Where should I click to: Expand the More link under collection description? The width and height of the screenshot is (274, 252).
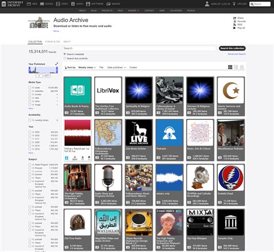pyautogui.click(x=57, y=31)
